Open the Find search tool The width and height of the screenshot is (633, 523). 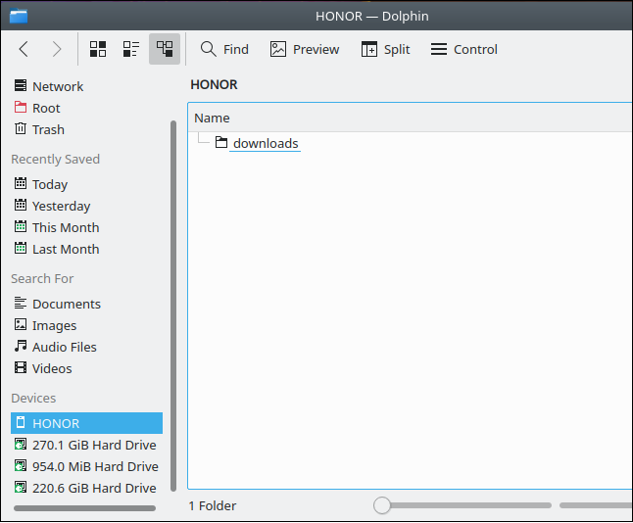[x=224, y=49]
